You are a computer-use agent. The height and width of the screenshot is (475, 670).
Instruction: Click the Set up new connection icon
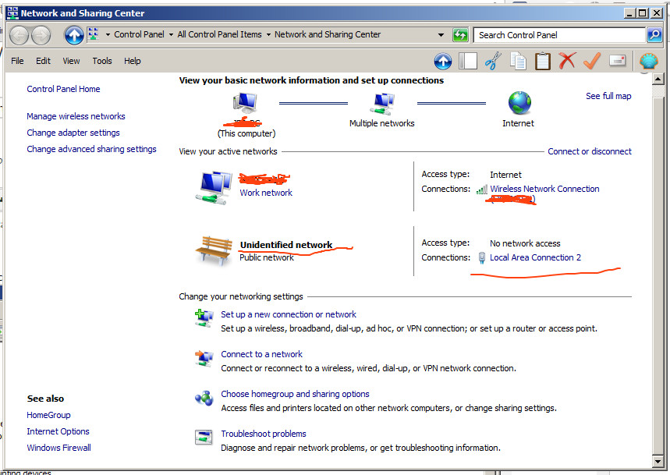coord(204,318)
